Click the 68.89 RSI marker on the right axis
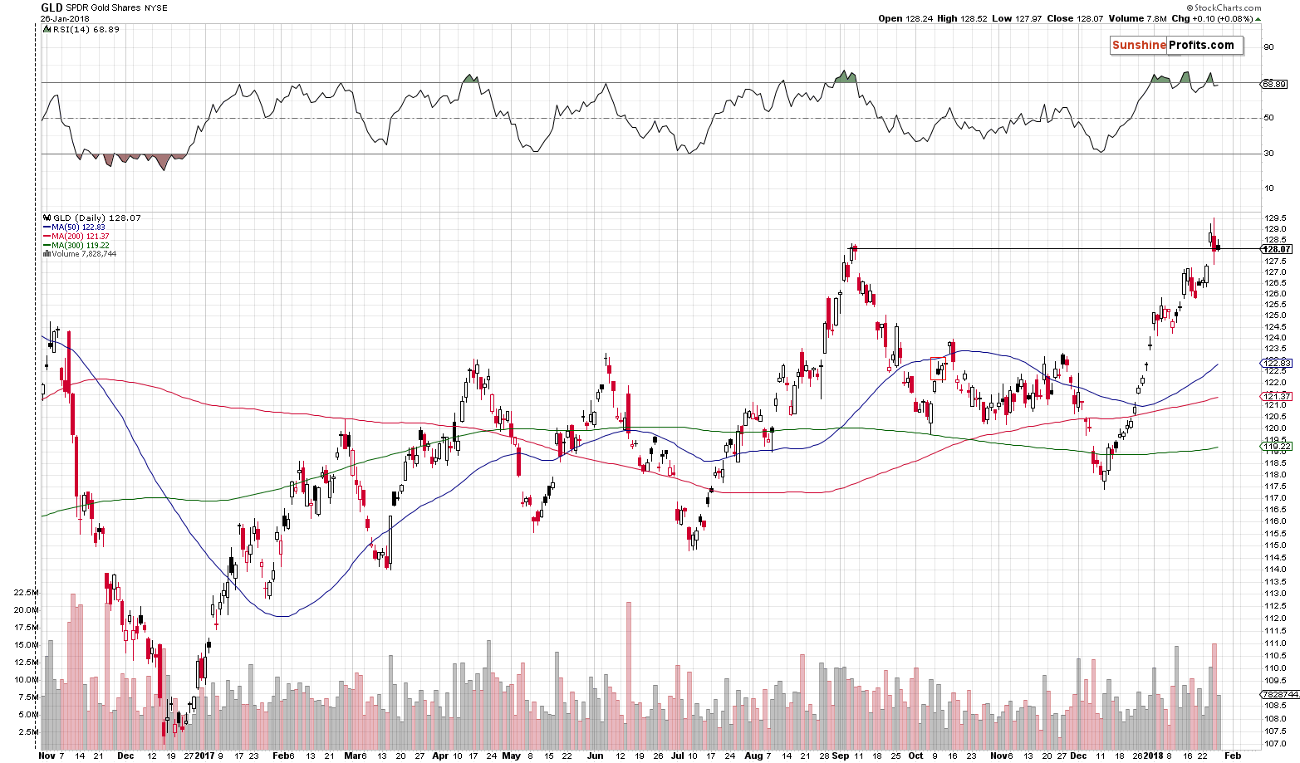Viewport: 1300px width, 763px height. pyautogui.click(x=1275, y=84)
